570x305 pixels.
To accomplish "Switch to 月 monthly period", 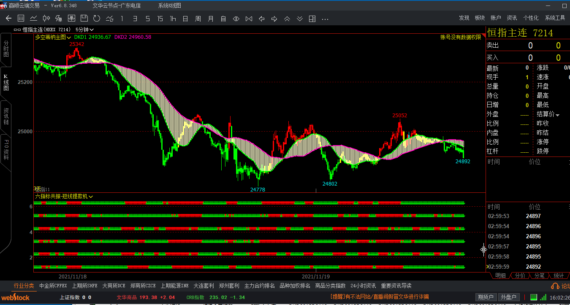I will click(211, 18).
